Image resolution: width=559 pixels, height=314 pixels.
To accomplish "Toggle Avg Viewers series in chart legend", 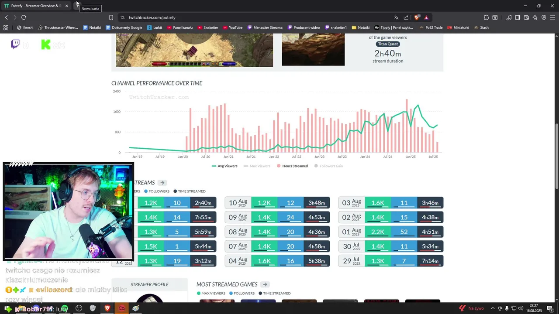I will click(224, 166).
